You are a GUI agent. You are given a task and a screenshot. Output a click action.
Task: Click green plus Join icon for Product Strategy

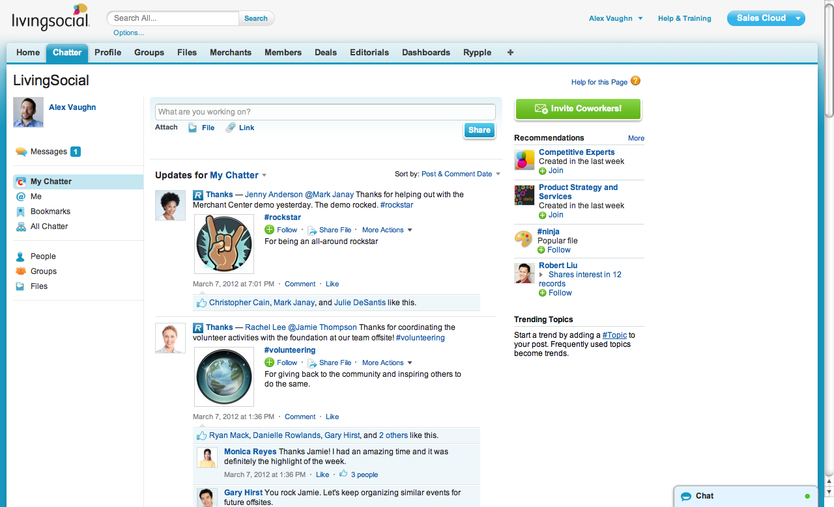pos(543,215)
